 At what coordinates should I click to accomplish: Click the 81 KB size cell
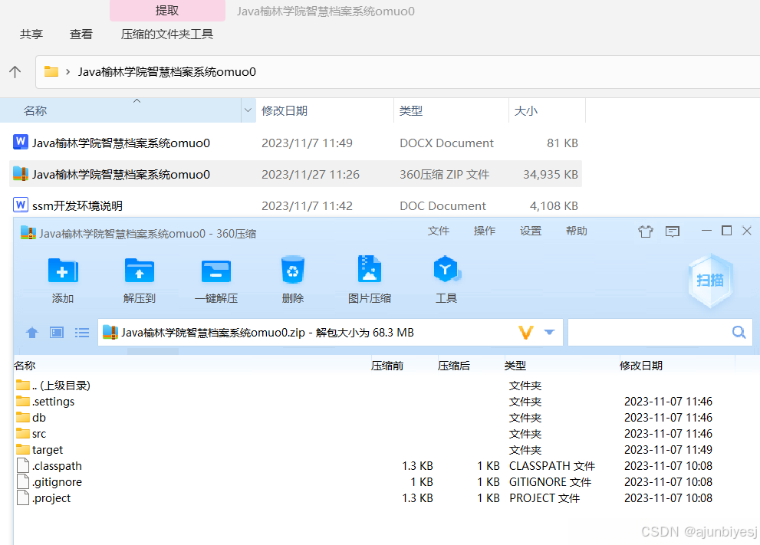click(x=562, y=143)
